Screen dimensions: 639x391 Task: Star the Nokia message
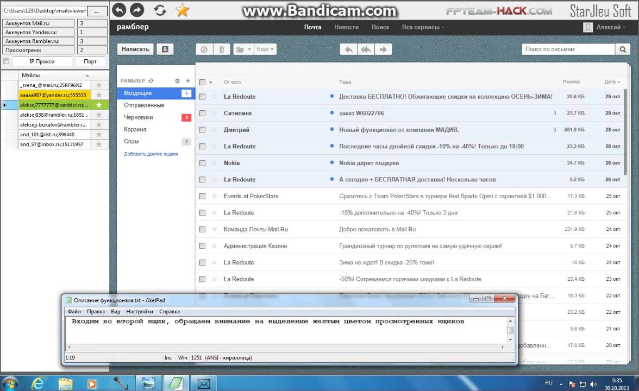(214, 163)
